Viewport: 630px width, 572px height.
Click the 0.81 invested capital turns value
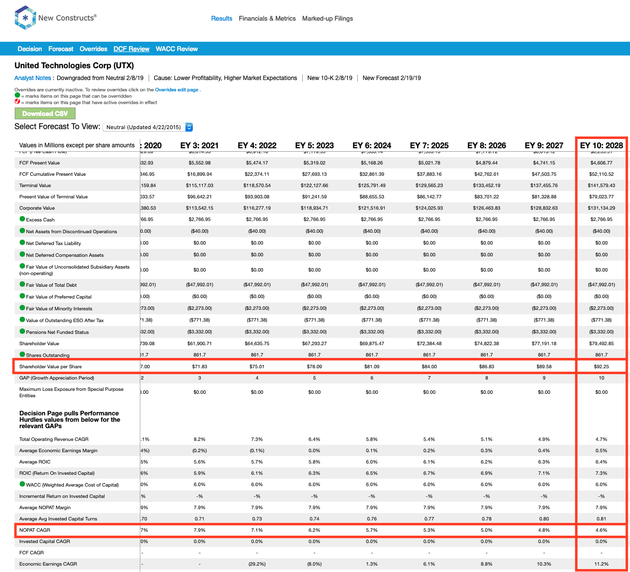[x=602, y=519]
